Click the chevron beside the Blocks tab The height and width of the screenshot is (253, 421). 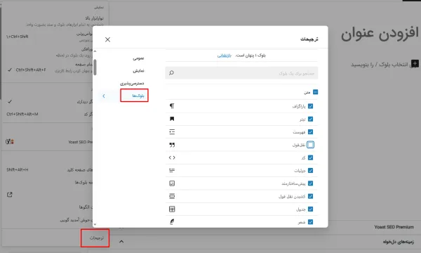coord(104,96)
